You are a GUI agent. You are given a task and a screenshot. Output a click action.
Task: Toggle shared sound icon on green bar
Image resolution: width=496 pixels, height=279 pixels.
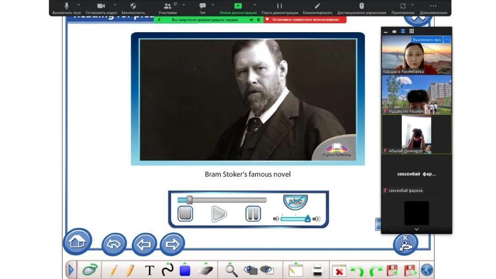tap(252, 20)
